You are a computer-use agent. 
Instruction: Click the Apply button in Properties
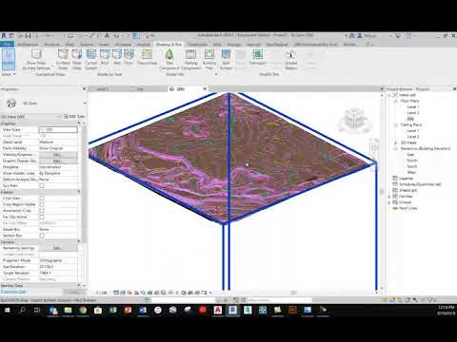pyautogui.click(x=73, y=292)
